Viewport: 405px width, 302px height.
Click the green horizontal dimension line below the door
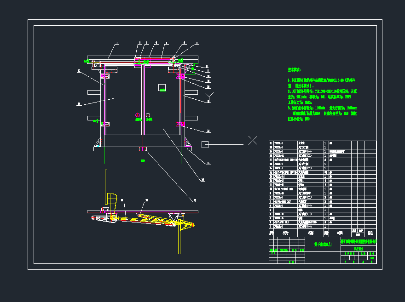(142, 162)
